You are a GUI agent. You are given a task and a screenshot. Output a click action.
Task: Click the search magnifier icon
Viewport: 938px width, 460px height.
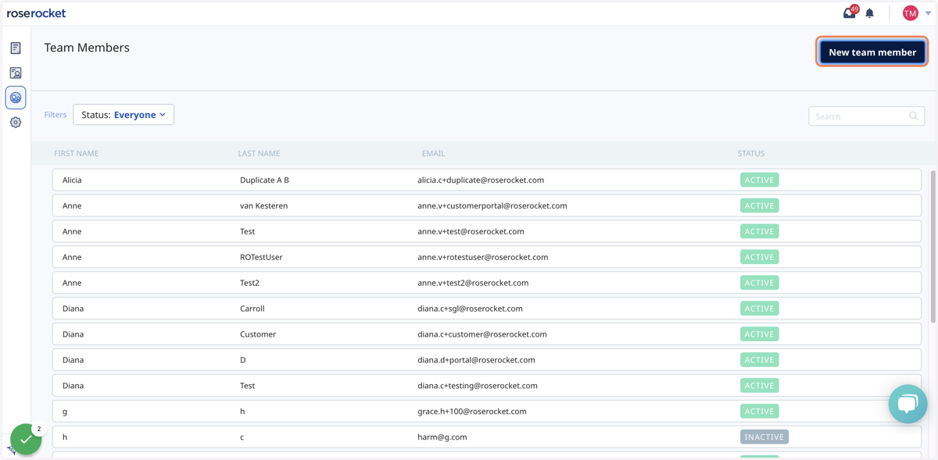click(913, 116)
